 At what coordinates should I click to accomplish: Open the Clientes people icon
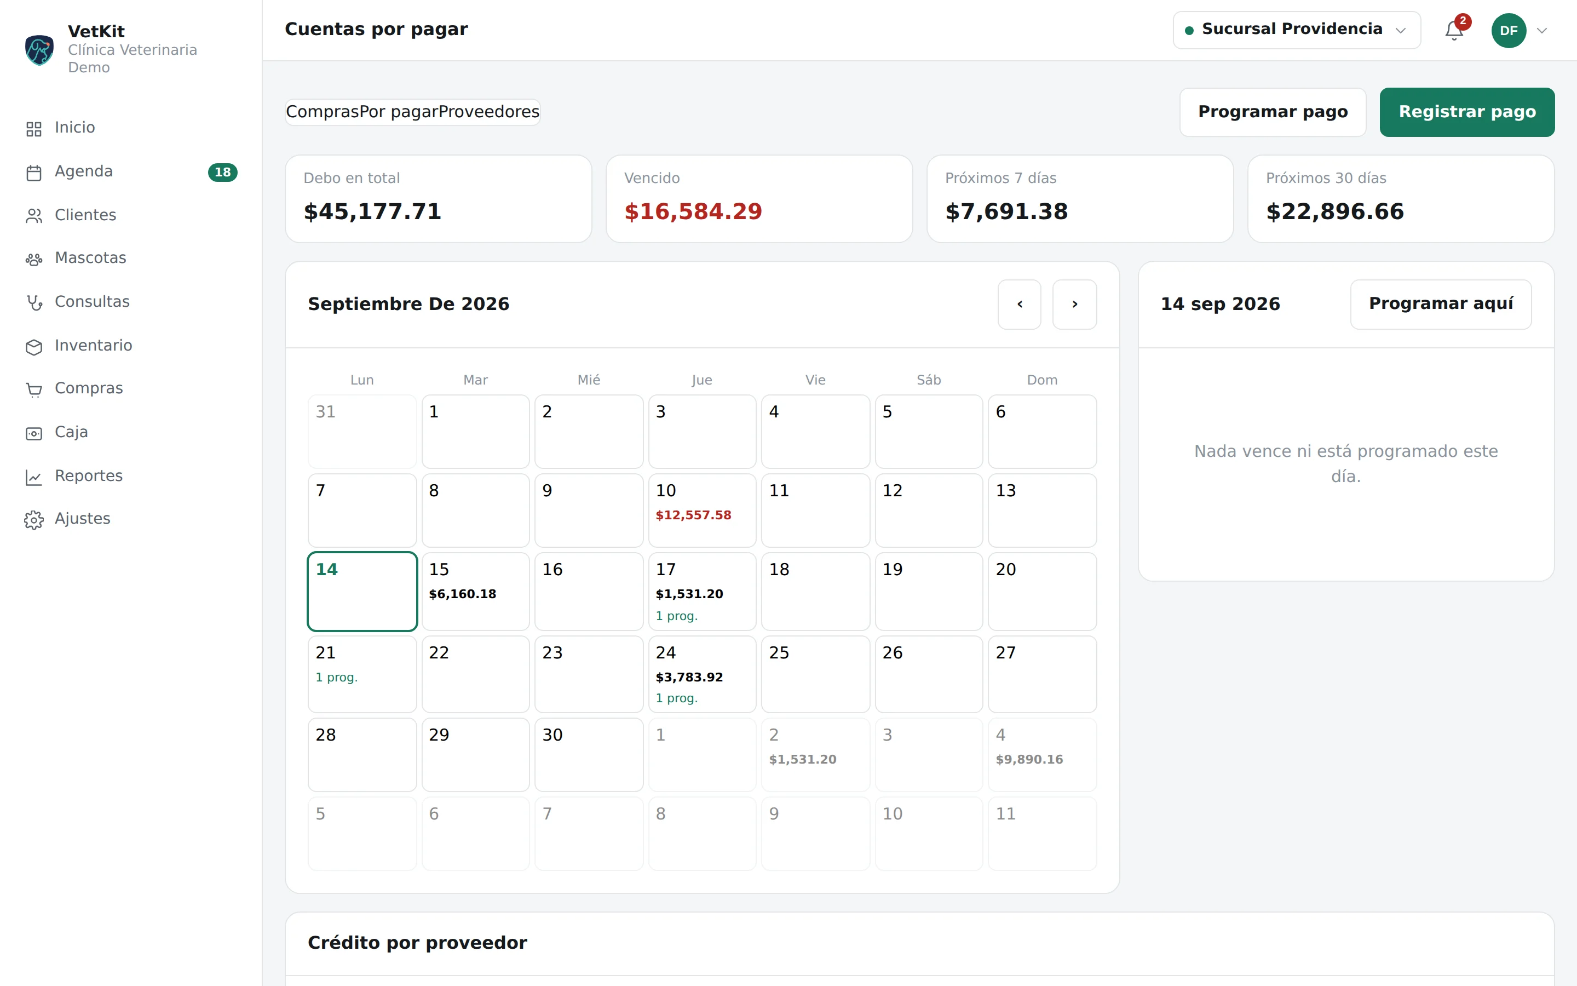coord(34,216)
